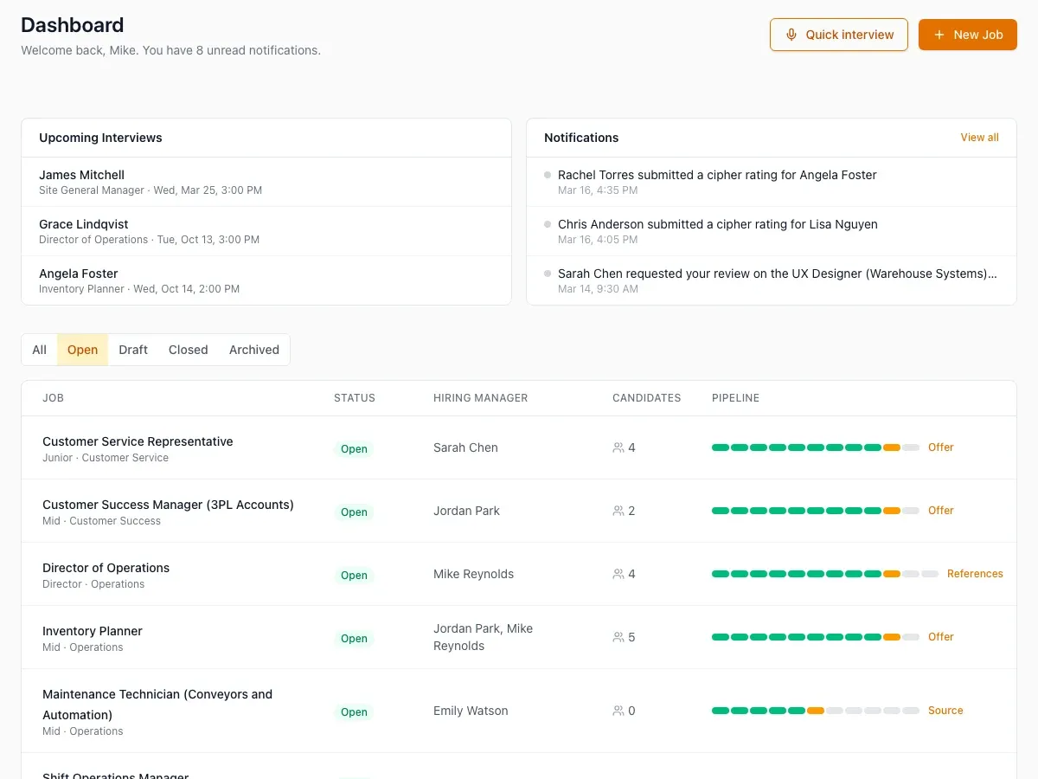Click Open status badge for Customer Service Representative
Viewport: 1038px width, 779px height.
pyautogui.click(x=354, y=448)
